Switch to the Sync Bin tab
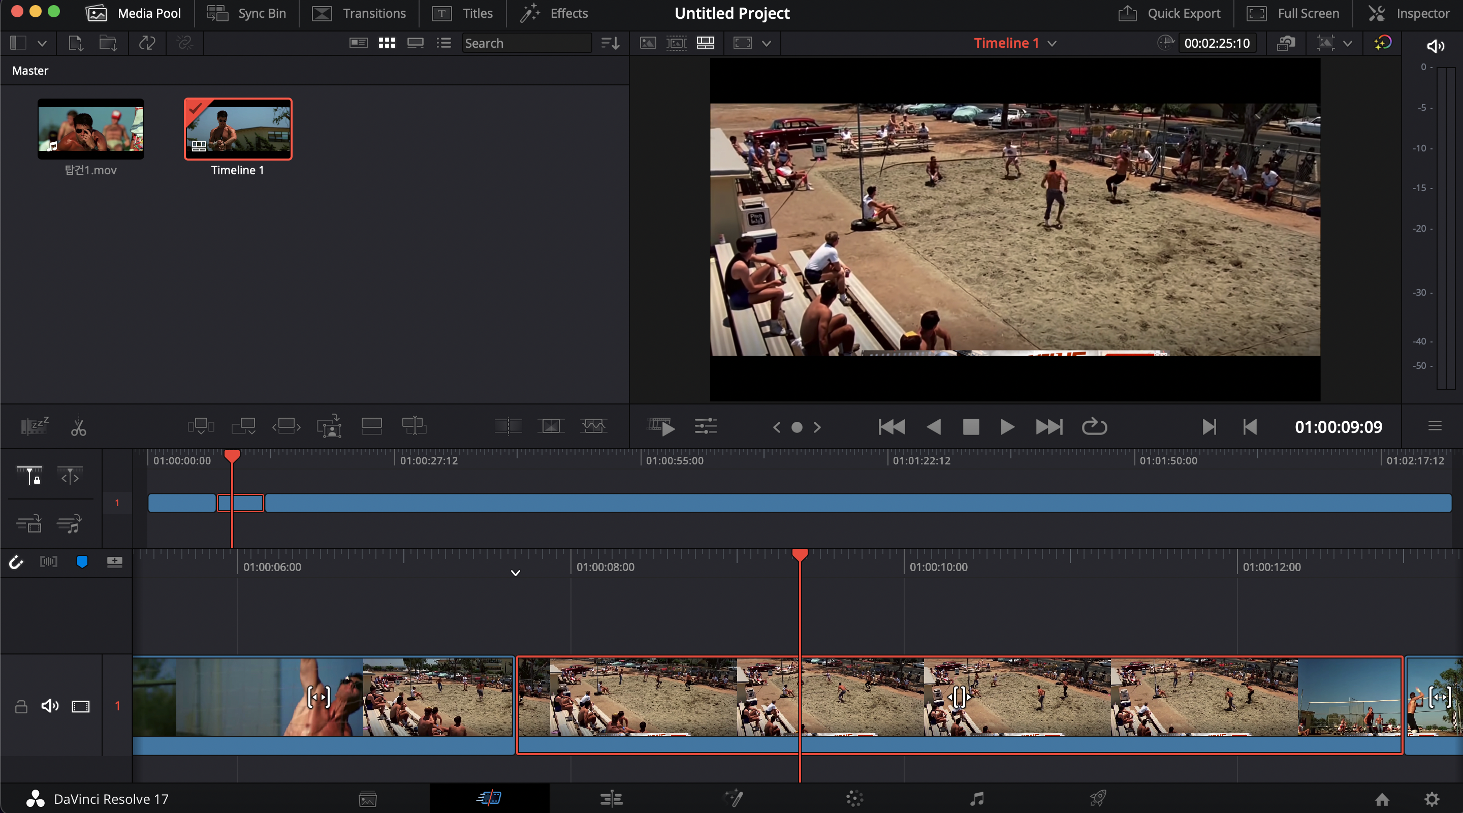Viewport: 1463px width, 813px height. (246, 13)
